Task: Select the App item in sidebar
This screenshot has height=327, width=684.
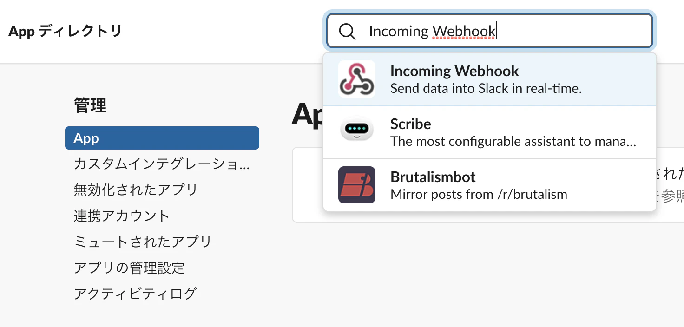Action: tap(162, 138)
